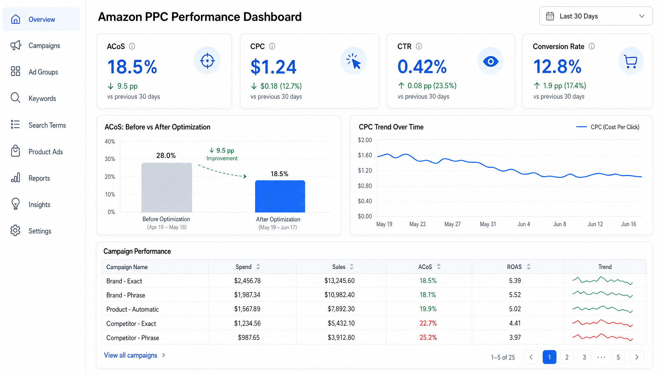665x374 pixels.
Task: Click the Brand - Phrase campaign name
Action: click(126, 295)
